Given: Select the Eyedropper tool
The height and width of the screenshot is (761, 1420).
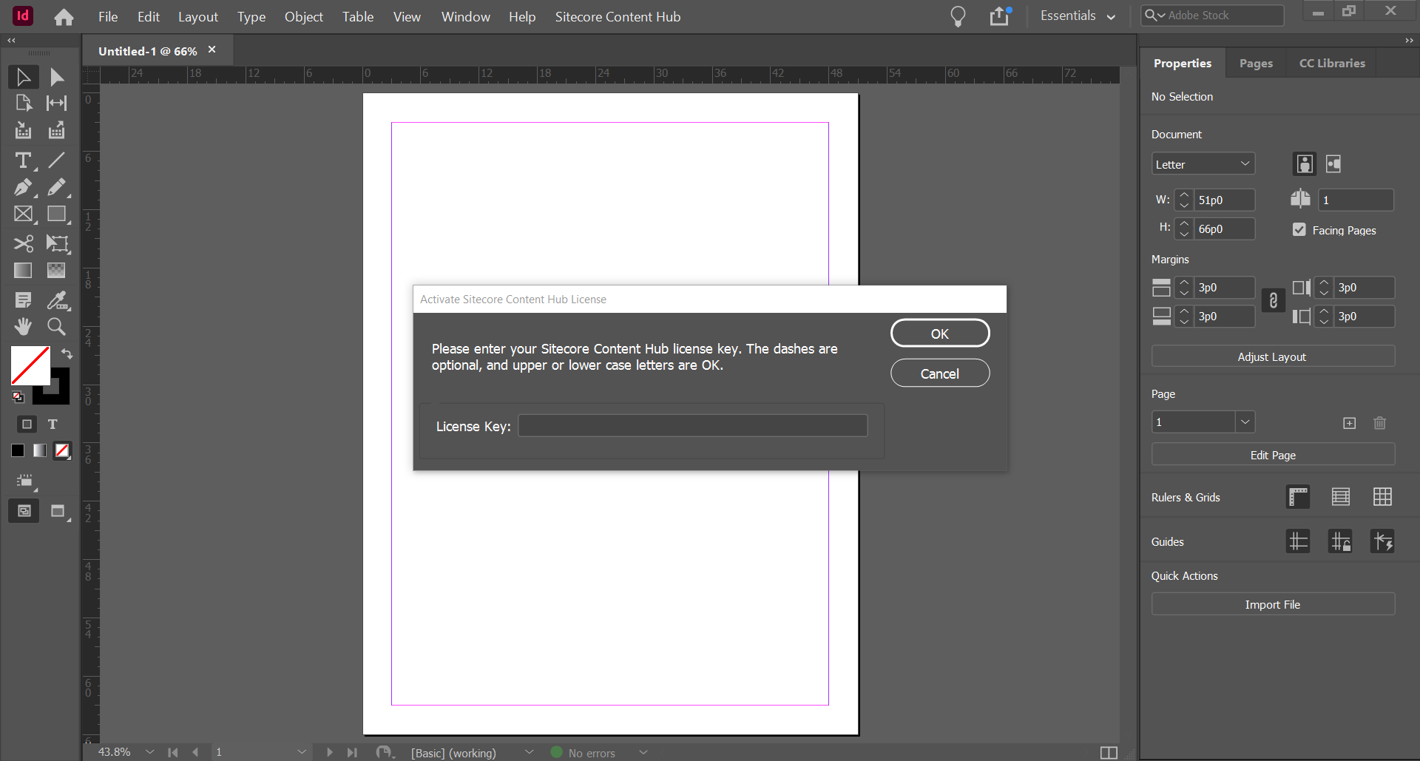Looking at the screenshot, I should tap(57, 300).
